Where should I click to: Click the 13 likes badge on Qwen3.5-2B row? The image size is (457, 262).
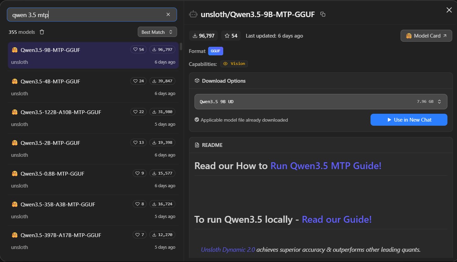(138, 142)
